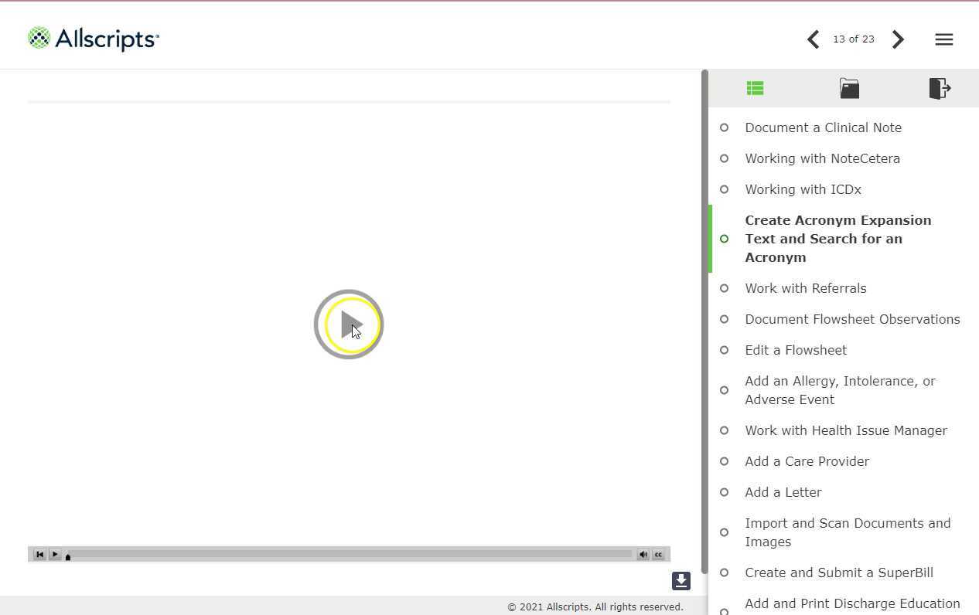979x615 pixels.
Task: Open Work with Referrals lesson
Action: click(x=805, y=288)
